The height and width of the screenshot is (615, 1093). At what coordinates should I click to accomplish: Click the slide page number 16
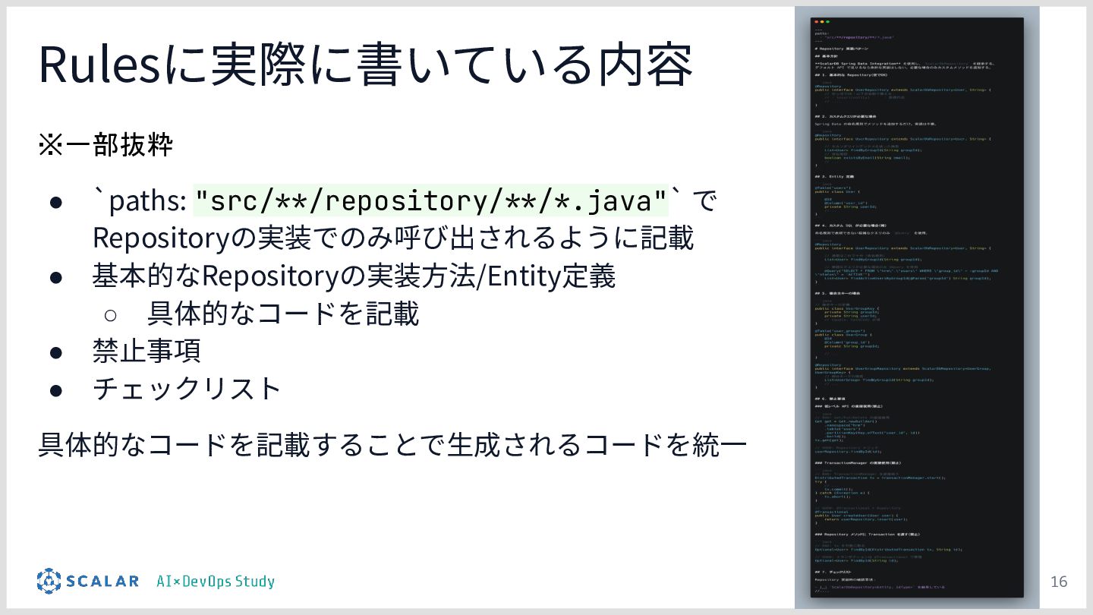point(1059,582)
